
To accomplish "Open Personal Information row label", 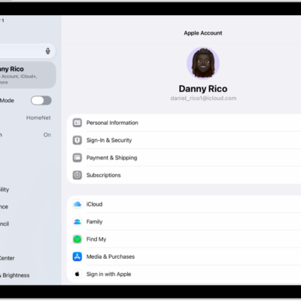I will pyautogui.click(x=112, y=123).
